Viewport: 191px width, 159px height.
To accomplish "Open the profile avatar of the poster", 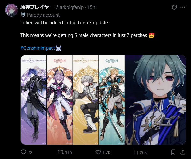I will coord(11,10).
